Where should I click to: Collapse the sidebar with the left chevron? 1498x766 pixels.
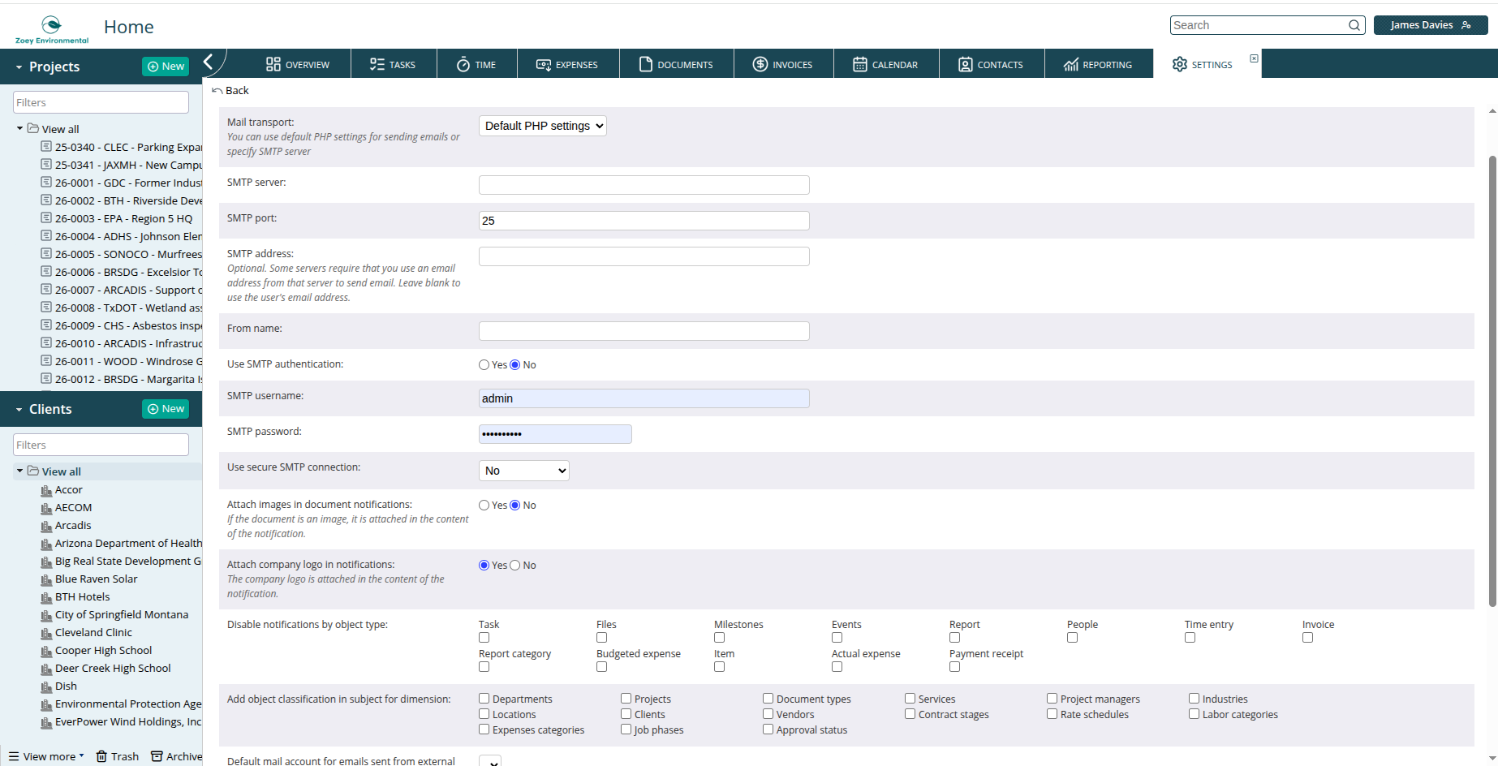(209, 62)
